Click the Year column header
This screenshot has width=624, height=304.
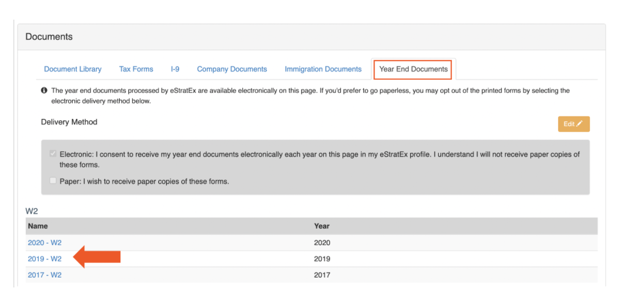tap(321, 226)
